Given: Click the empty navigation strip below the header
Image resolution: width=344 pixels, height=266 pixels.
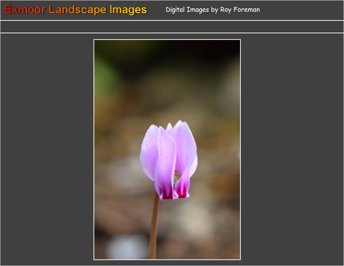Looking at the screenshot, I should [x=172, y=27].
